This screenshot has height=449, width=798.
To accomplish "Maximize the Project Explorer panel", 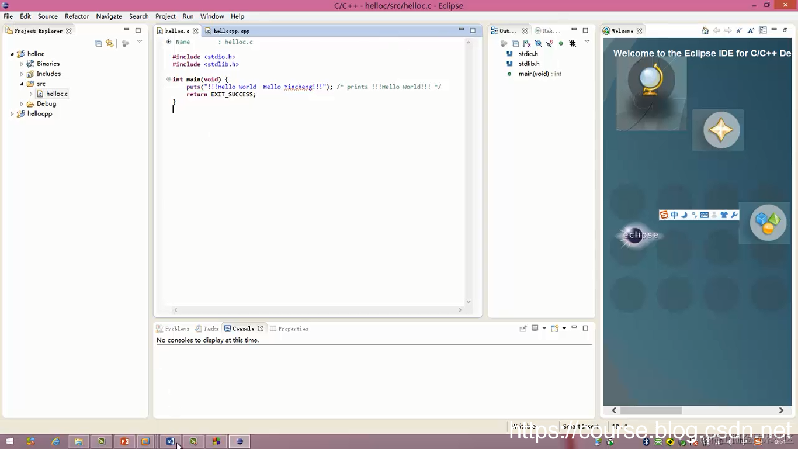I will (x=138, y=30).
